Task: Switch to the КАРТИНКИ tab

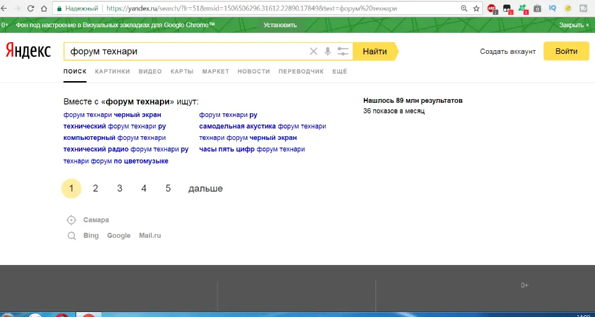Action: pyautogui.click(x=112, y=71)
